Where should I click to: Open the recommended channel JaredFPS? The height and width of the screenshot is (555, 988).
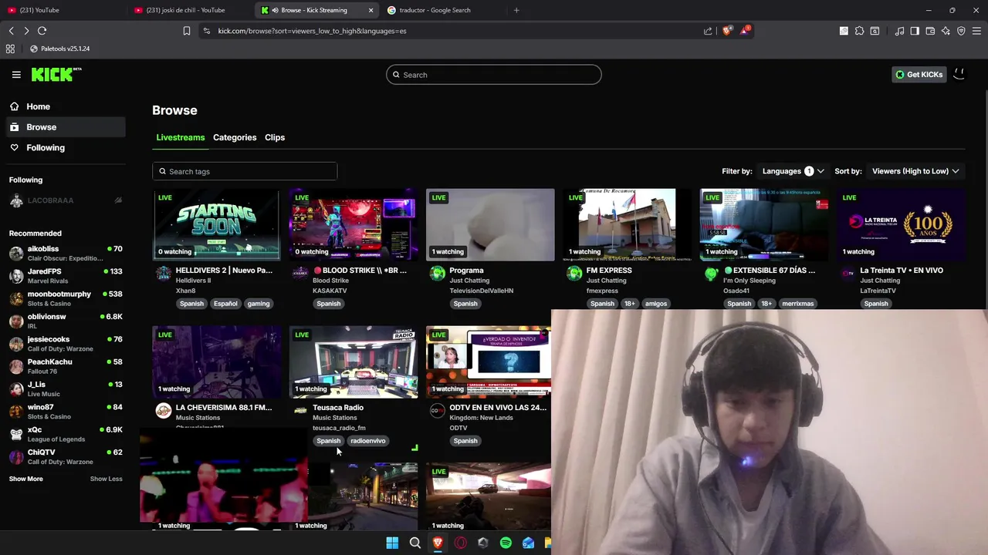click(x=65, y=276)
